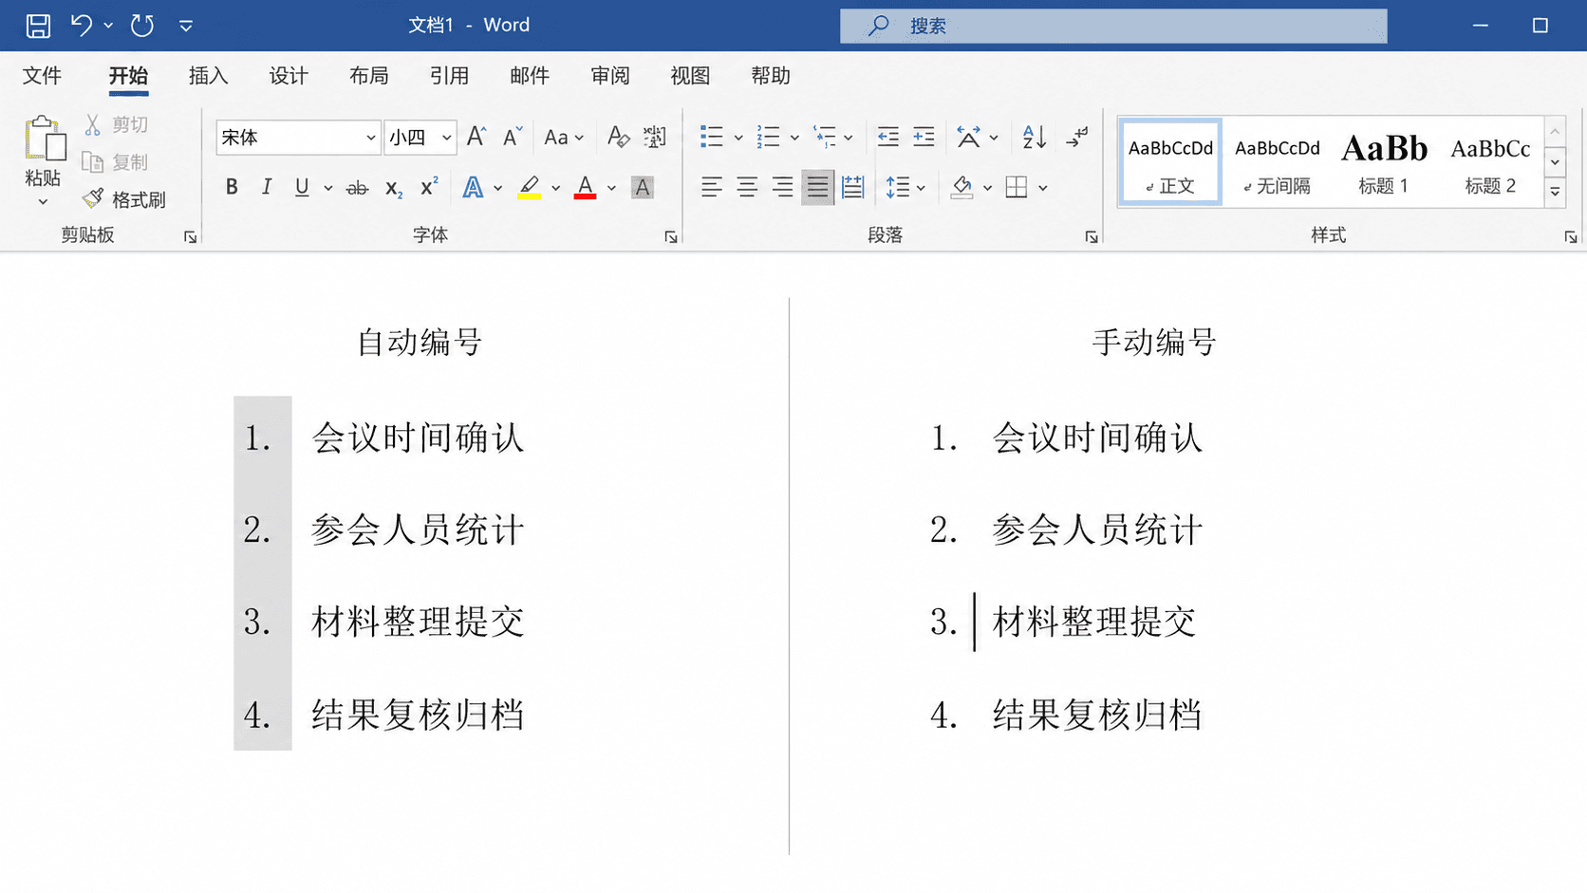Click the Numbering list icon
1587x893 pixels.
(x=768, y=137)
